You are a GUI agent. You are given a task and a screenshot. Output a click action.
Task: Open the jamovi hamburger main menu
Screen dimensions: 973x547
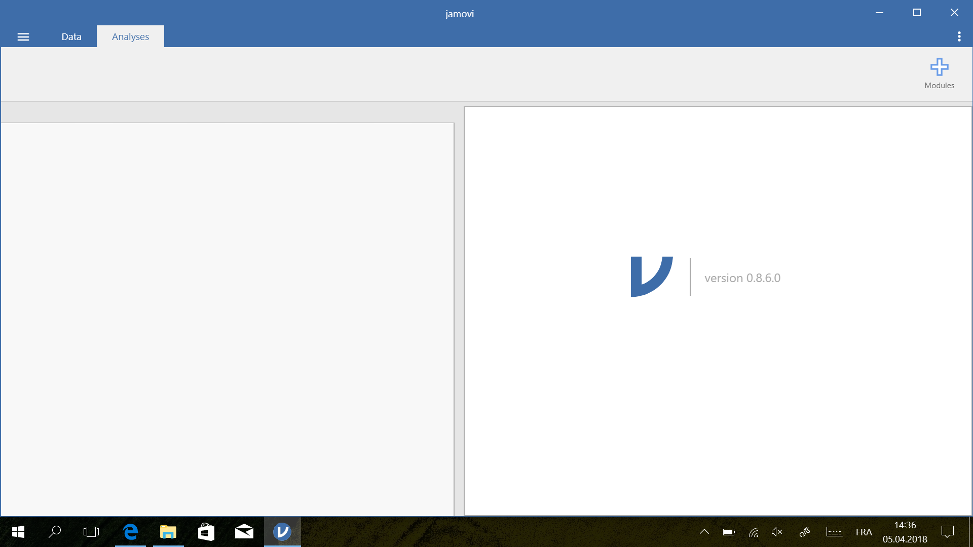click(23, 36)
